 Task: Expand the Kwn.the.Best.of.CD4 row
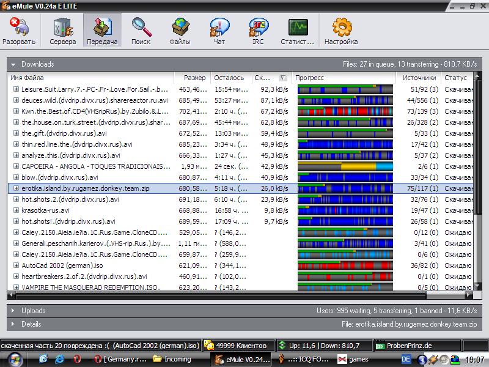pyautogui.click(x=16, y=111)
